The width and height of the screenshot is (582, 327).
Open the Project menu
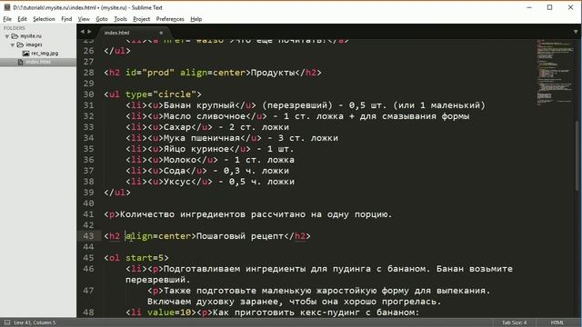(142, 19)
